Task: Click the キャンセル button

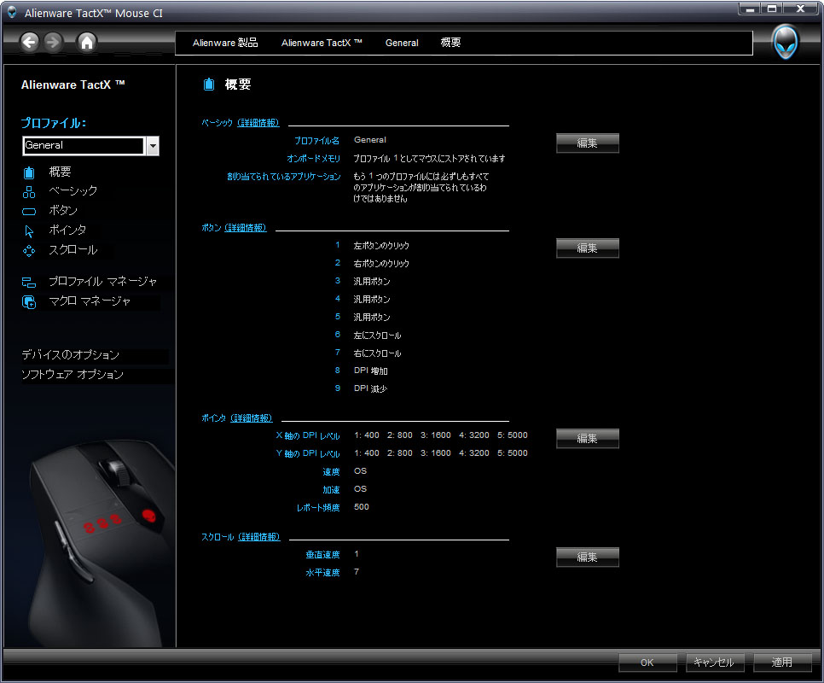Action: pos(715,663)
